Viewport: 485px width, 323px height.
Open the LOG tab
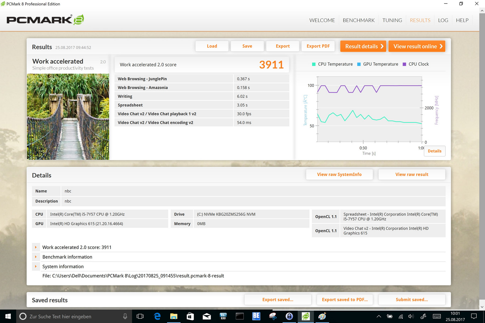[443, 20]
